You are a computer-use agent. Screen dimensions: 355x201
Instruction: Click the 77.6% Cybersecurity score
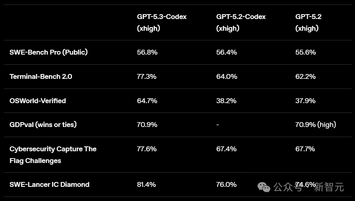[147, 149]
